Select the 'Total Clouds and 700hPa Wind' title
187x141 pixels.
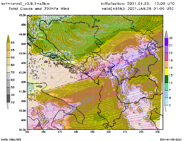(x=39, y=9)
